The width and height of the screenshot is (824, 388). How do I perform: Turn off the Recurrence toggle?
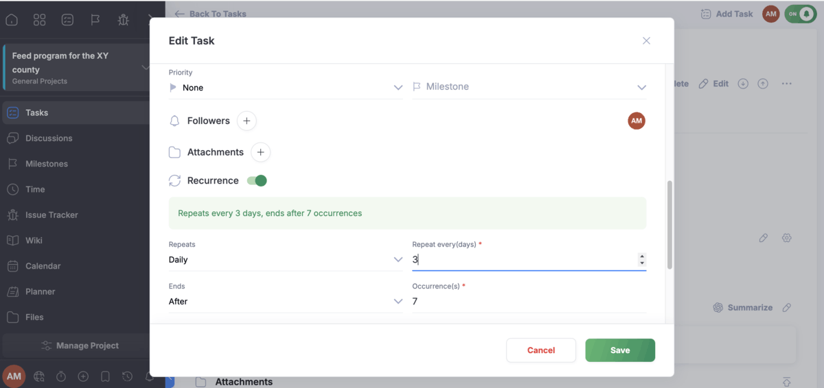point(257,180)
